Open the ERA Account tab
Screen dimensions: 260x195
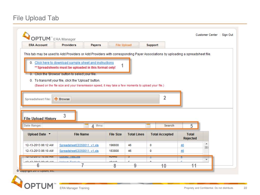tap(38, 45)
